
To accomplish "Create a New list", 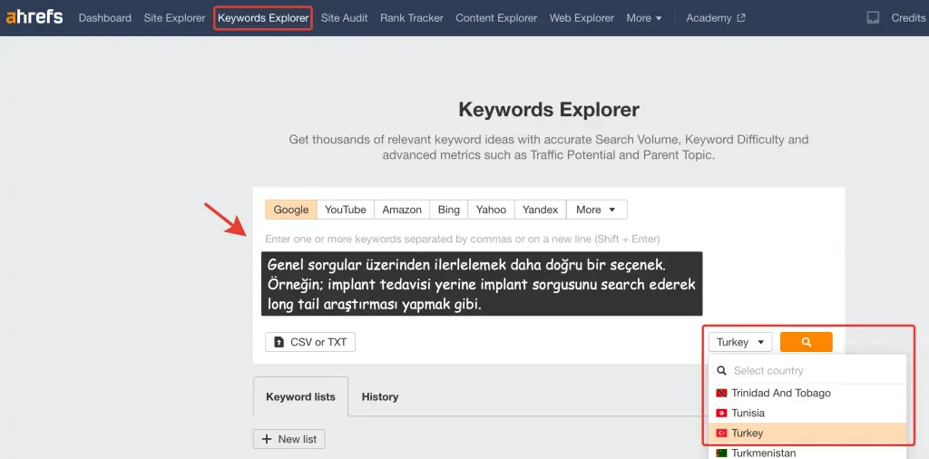I will (289, 439).
